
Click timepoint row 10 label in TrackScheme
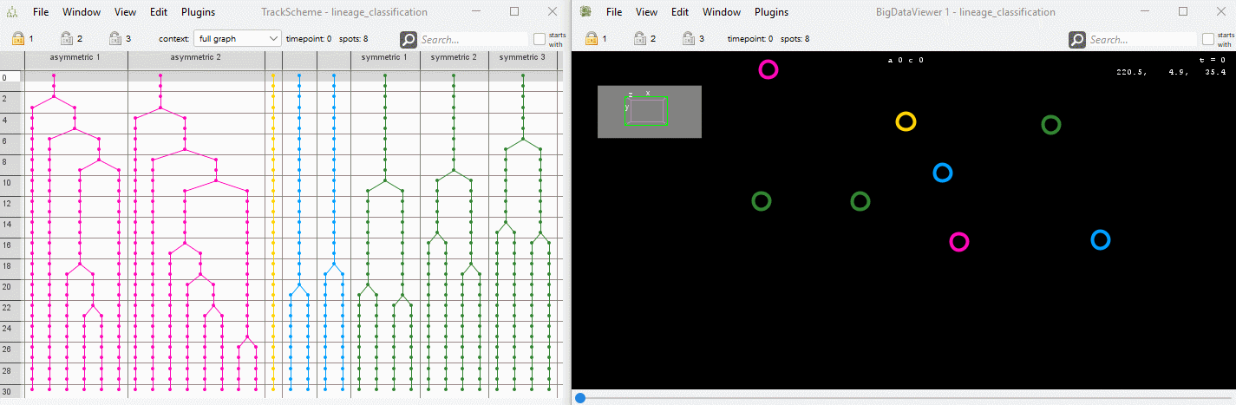click(5, 182)
